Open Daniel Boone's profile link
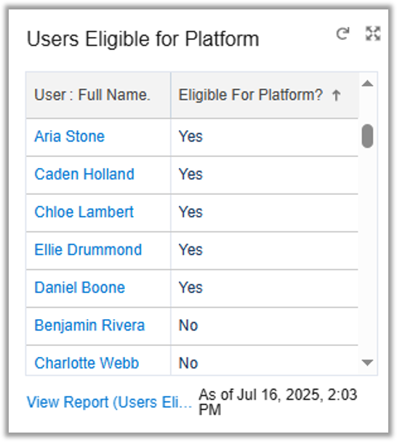This screenshot has width=397, height=442. click(x=79, y=288)
